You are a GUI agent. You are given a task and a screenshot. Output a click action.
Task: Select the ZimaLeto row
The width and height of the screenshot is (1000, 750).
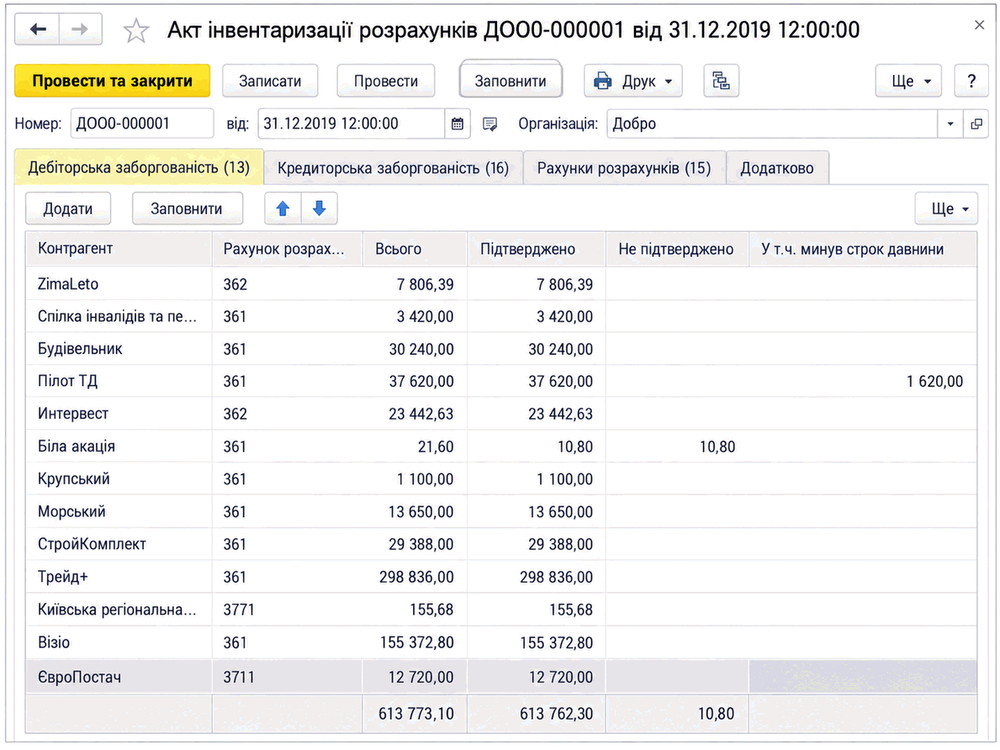(501, 284)
